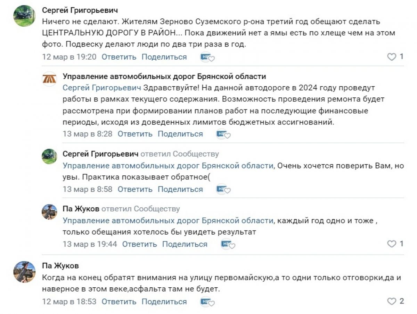
Task: Open Па Жуков's small avatar in reply thread
Action: click(49, 211)
